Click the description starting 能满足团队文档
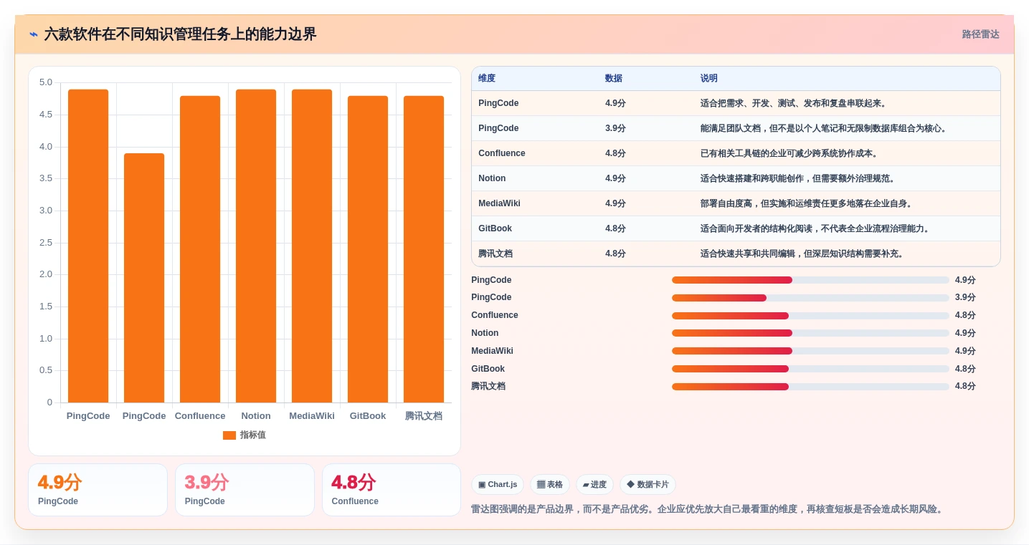This screenshot has width=1029, height=545. 825,128
